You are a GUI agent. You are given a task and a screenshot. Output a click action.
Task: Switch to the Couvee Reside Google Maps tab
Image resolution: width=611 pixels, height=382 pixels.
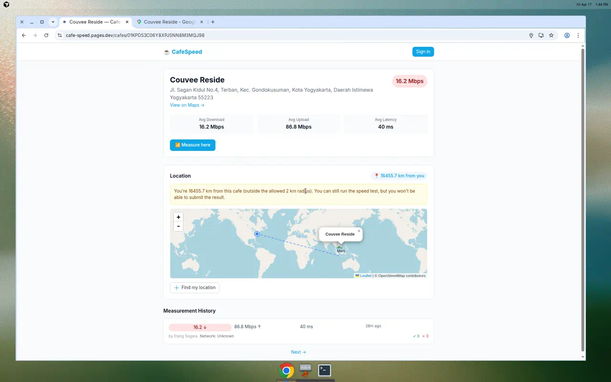coord(167,22)
